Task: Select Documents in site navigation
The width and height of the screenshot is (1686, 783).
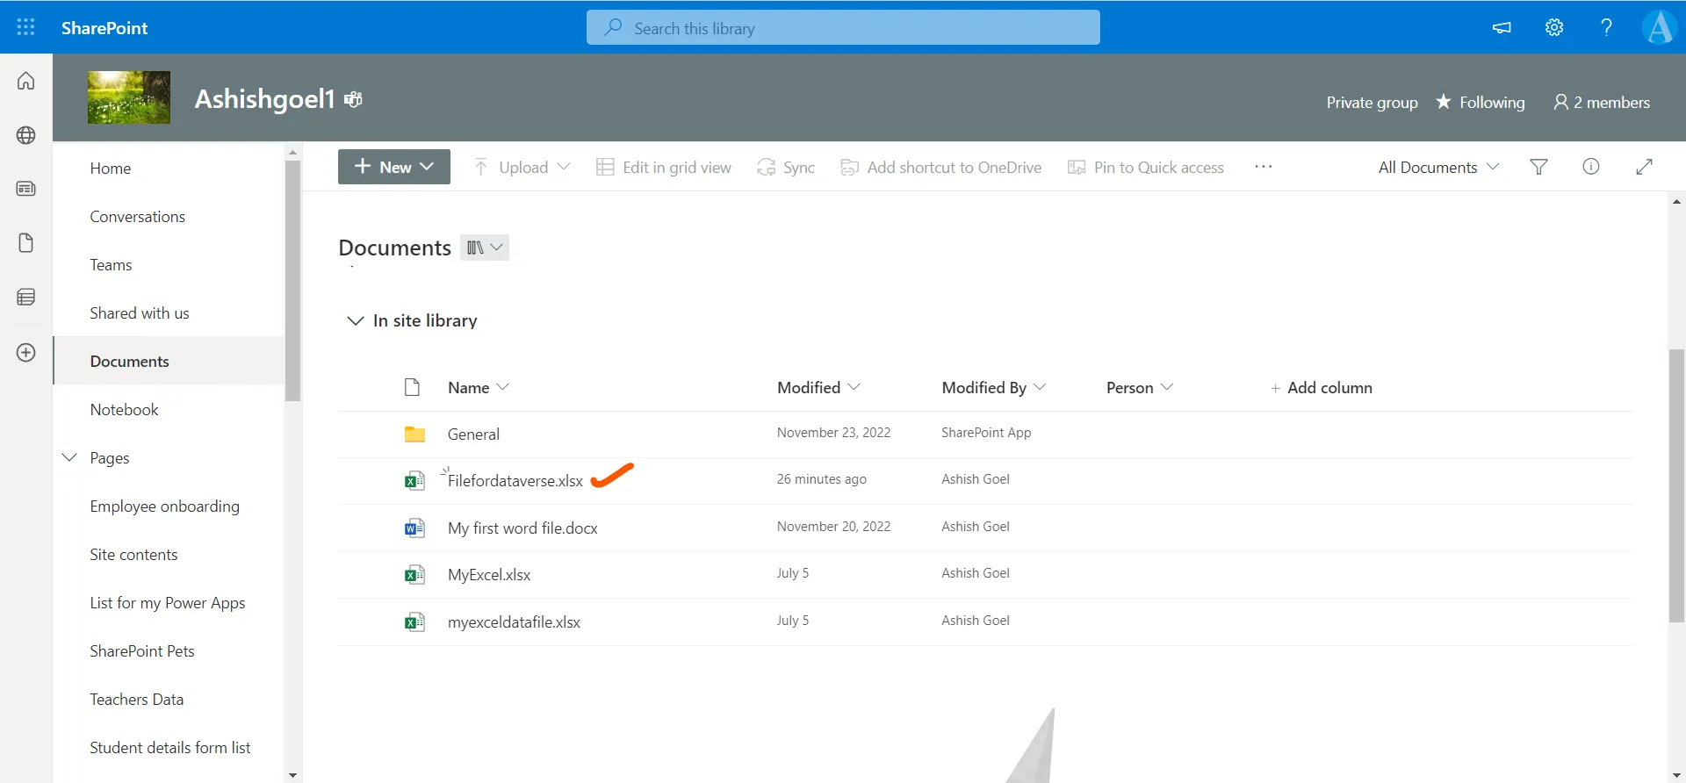Action: click(169, 361)
